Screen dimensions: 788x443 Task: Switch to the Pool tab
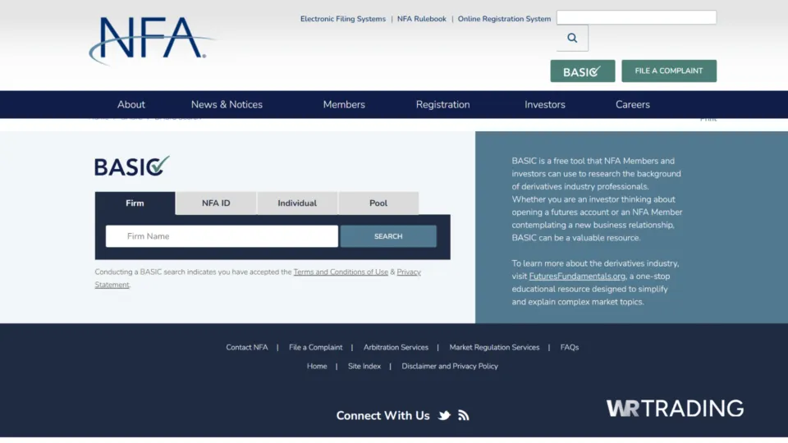tap(378, 203)
